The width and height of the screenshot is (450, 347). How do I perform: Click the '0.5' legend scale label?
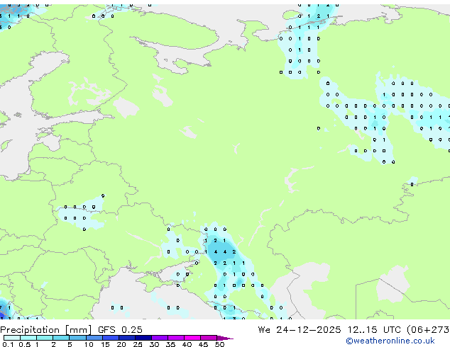pyautogui.click(x=24, y=344)
